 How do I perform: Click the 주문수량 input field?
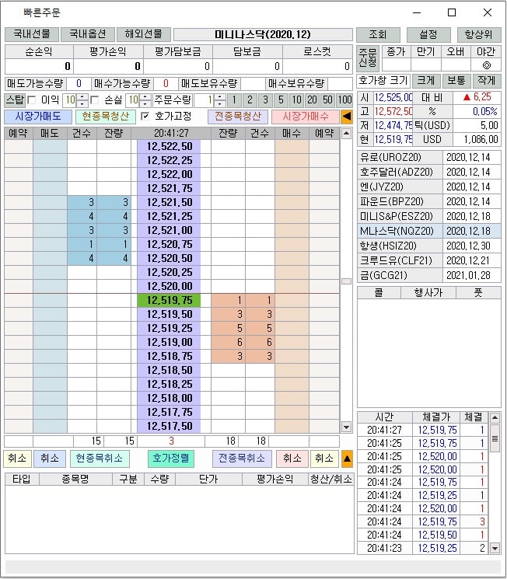(205, 100)
